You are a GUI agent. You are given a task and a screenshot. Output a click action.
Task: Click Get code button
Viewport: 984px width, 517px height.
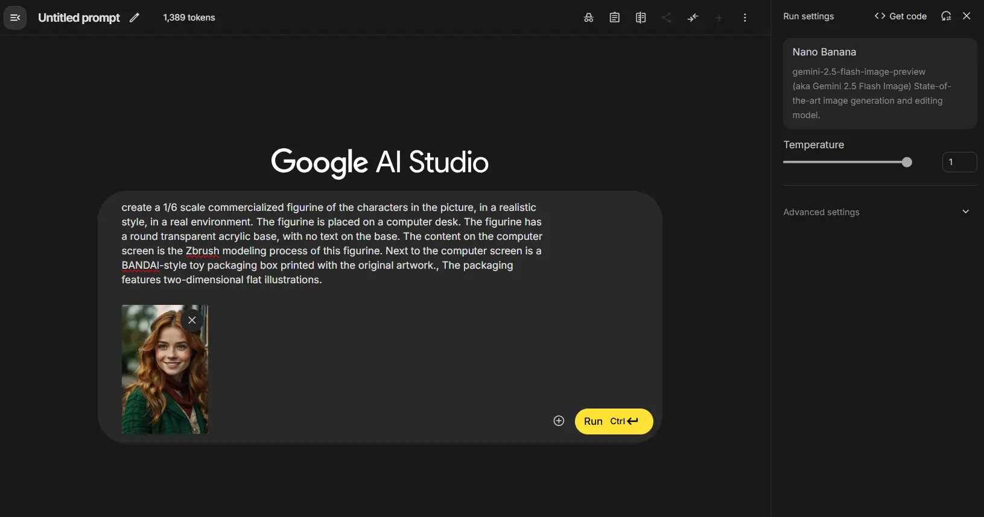[x=900, y=16]
